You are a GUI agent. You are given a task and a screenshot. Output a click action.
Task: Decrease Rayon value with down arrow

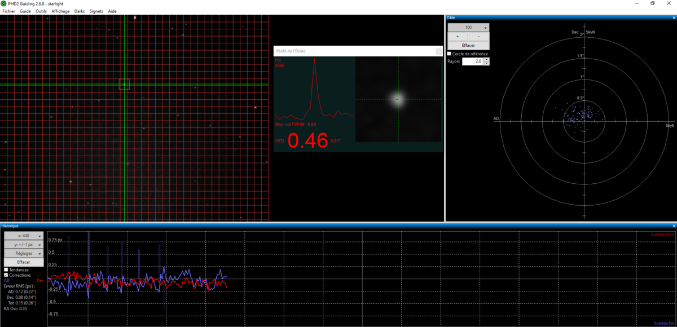(x=487, y=63)
